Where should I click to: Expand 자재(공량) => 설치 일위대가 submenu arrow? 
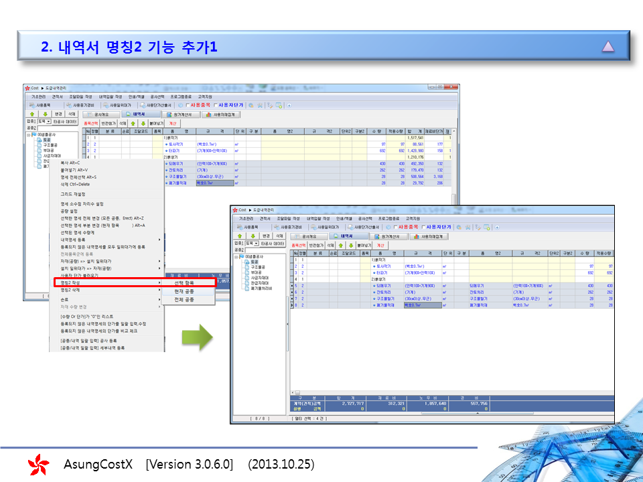pos(159,261)
